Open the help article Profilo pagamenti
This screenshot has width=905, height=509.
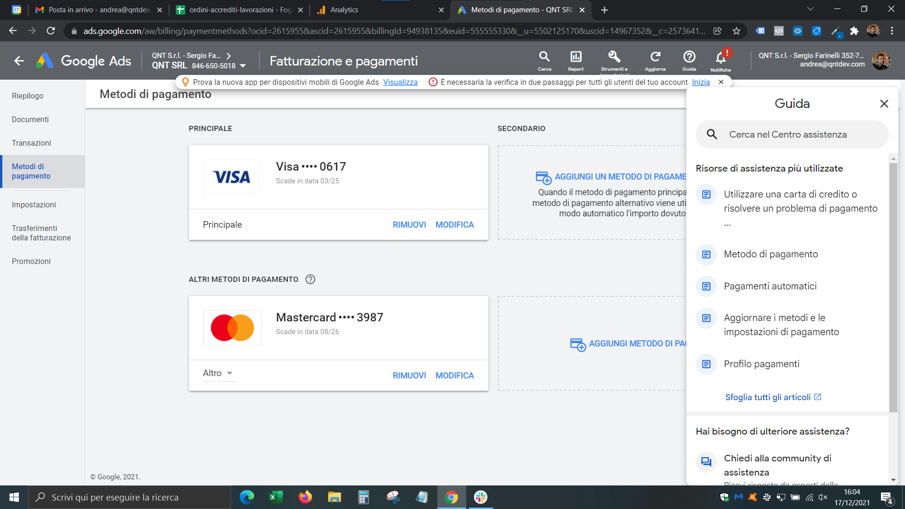[761, 364]
